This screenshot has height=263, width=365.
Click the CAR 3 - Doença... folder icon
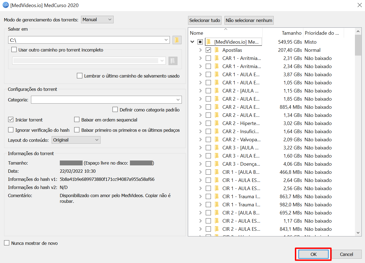coord(217,164)
